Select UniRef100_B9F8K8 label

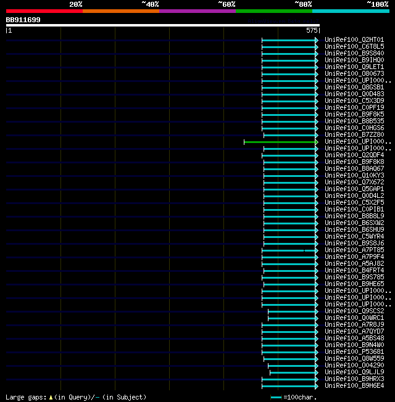click(354, 162)
